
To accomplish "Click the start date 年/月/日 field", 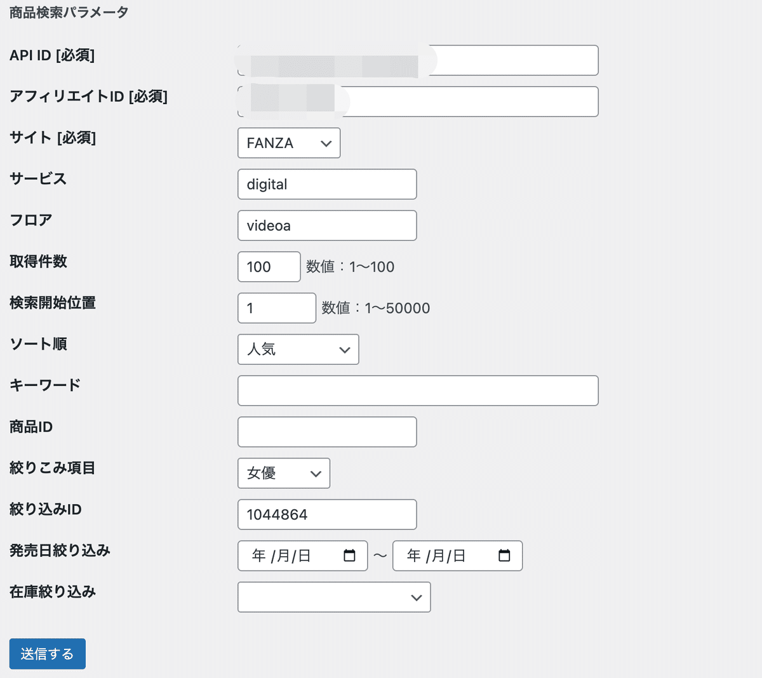I will pyautogui.click(x=286, y=555).
